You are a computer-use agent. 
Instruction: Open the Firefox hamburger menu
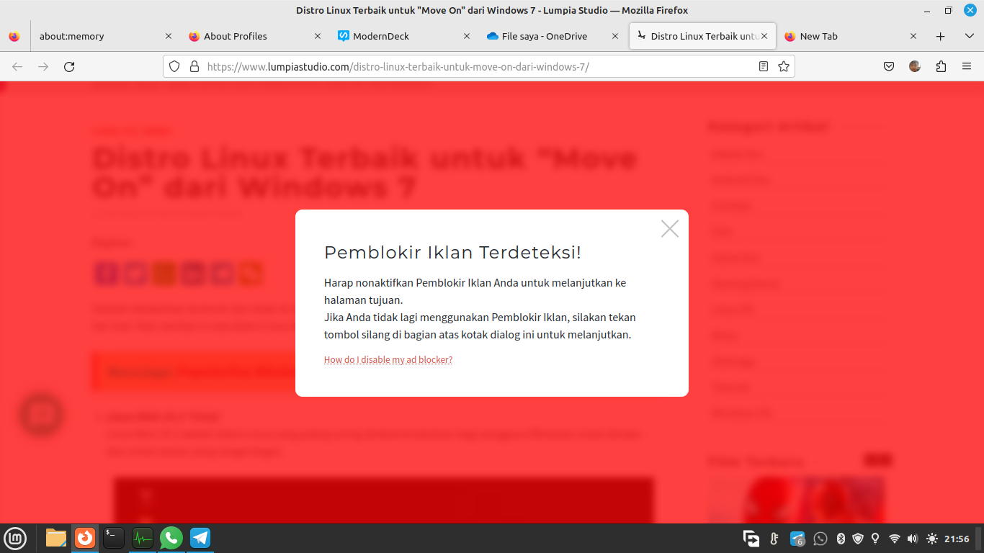point(967,66)
